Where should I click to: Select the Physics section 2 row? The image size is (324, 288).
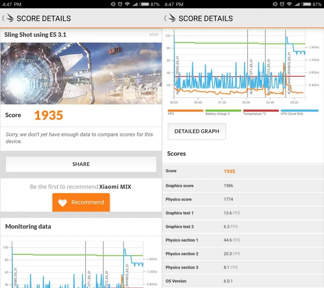tap(243, 254)
